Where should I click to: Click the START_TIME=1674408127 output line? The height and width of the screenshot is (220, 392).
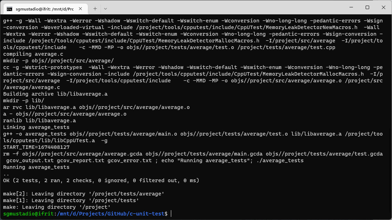point(36,147)
